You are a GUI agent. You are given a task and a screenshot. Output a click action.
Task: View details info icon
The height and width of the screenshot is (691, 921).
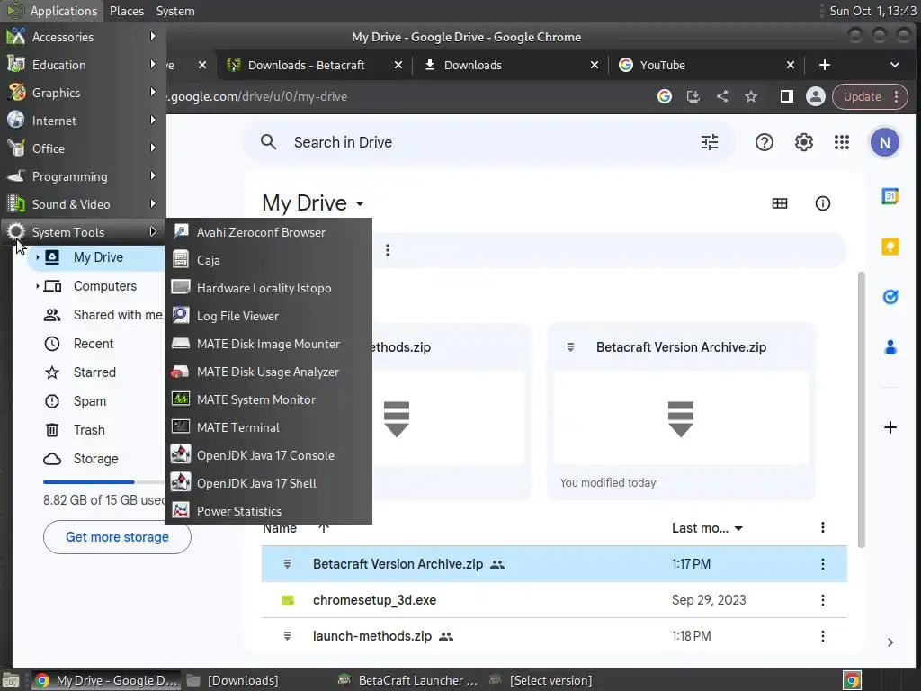[x=822, y=203]
